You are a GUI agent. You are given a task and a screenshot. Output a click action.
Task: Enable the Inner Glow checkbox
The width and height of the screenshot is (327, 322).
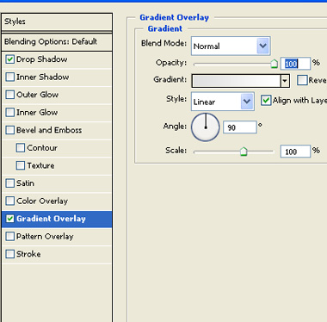[x=10, y=113]
